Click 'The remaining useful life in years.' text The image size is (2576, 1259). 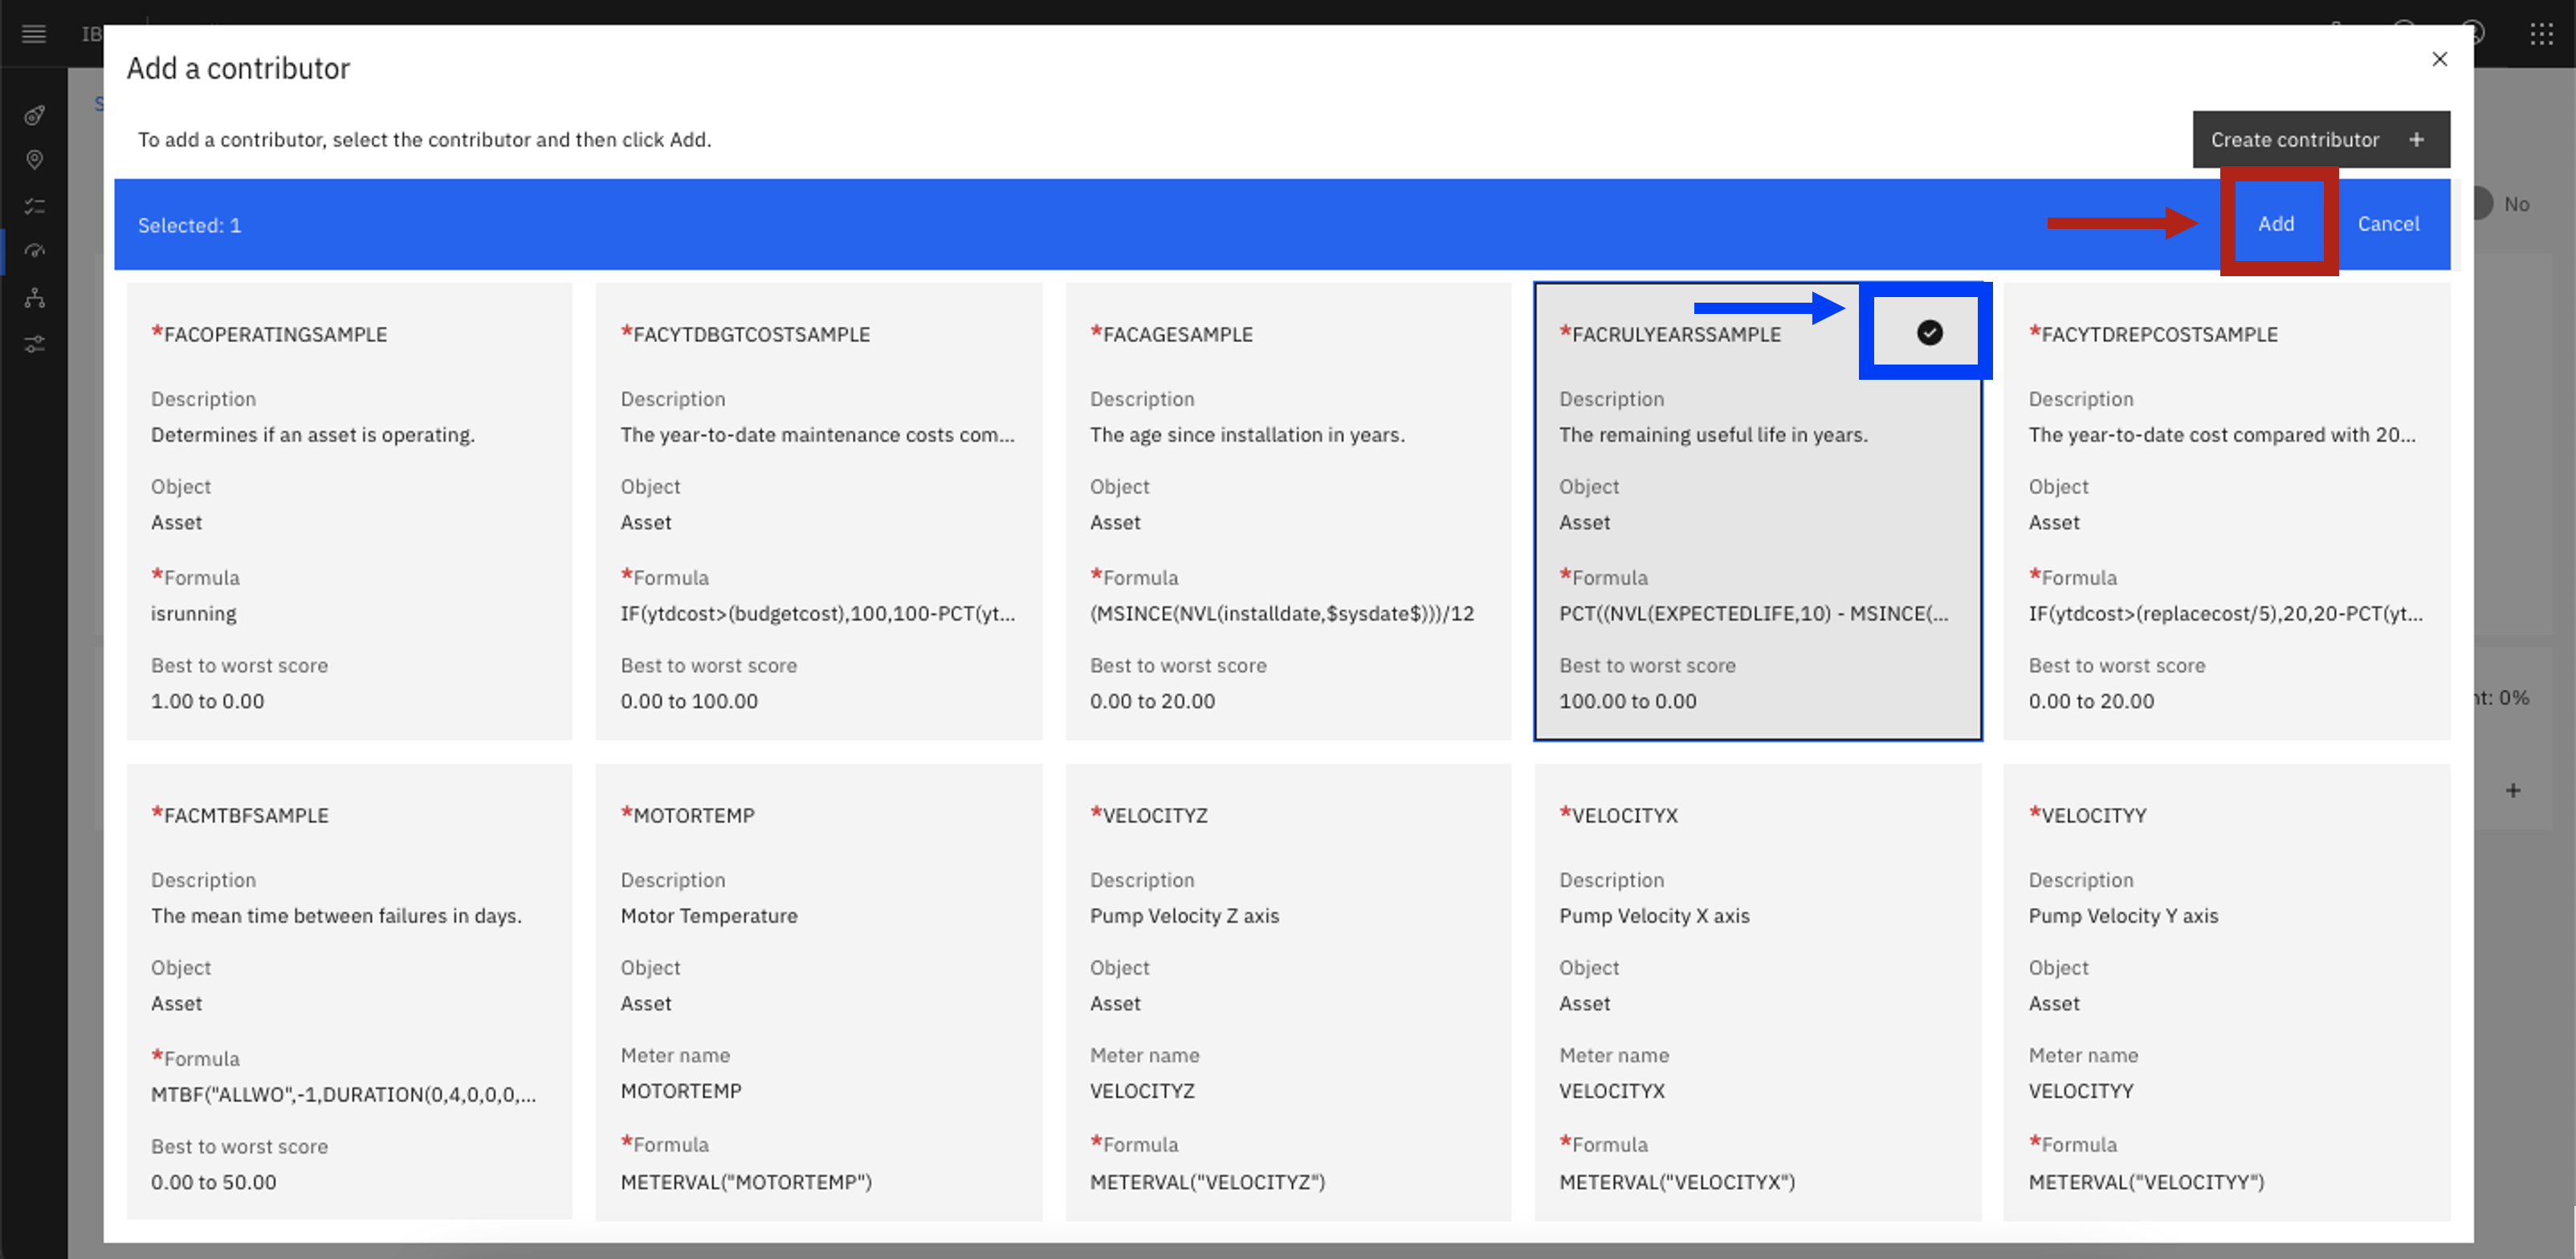[1713, 435]
